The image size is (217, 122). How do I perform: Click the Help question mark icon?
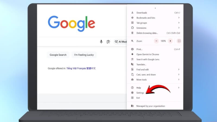click(x=132, y=88)
